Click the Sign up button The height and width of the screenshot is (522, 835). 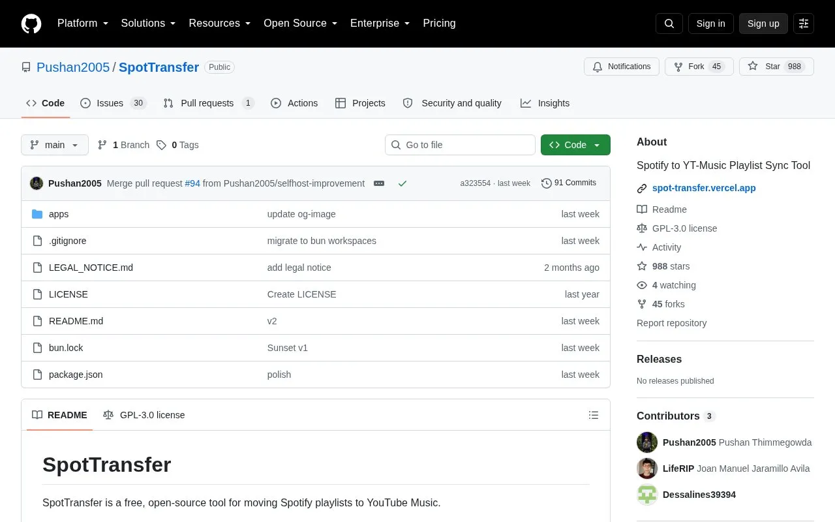pyautogui.click(x=763, y=23)
